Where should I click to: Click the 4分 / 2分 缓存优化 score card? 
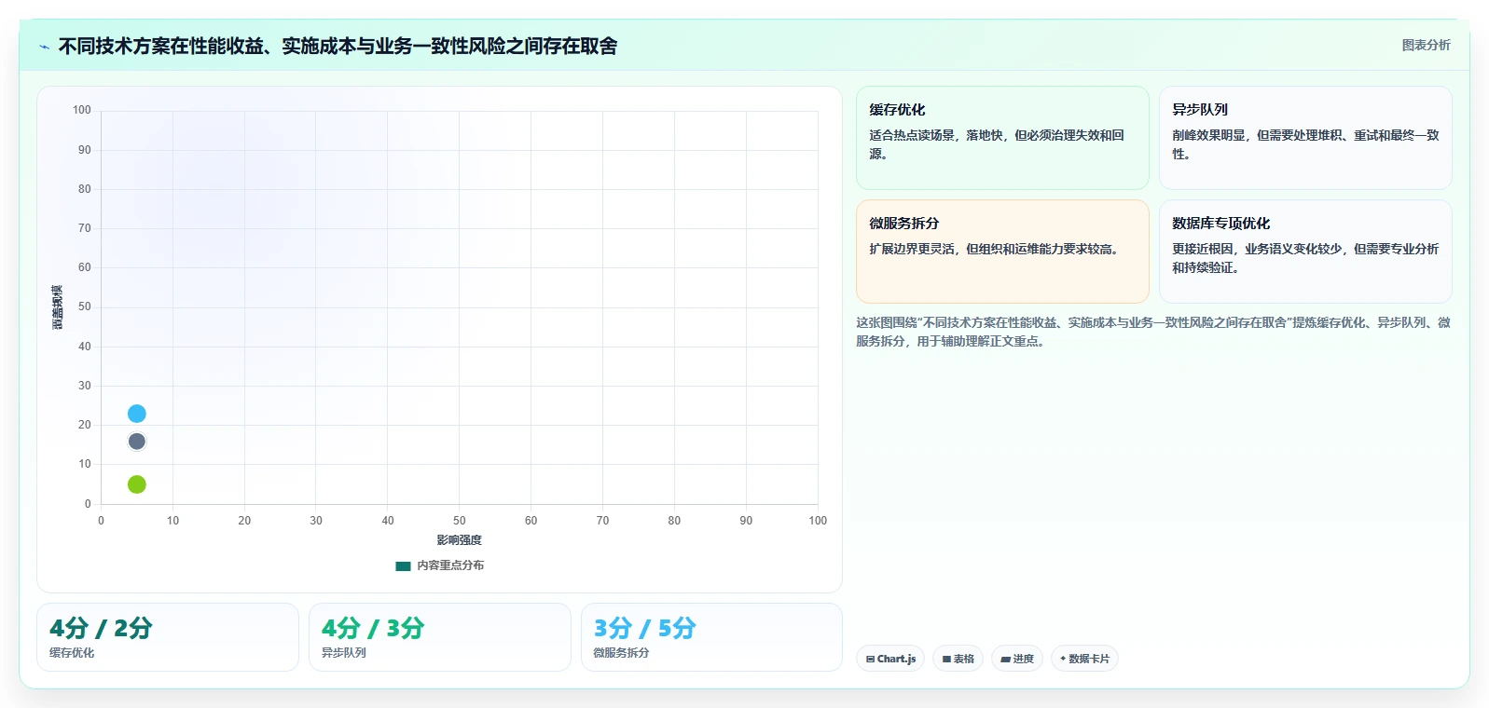[x=168, y=637]
